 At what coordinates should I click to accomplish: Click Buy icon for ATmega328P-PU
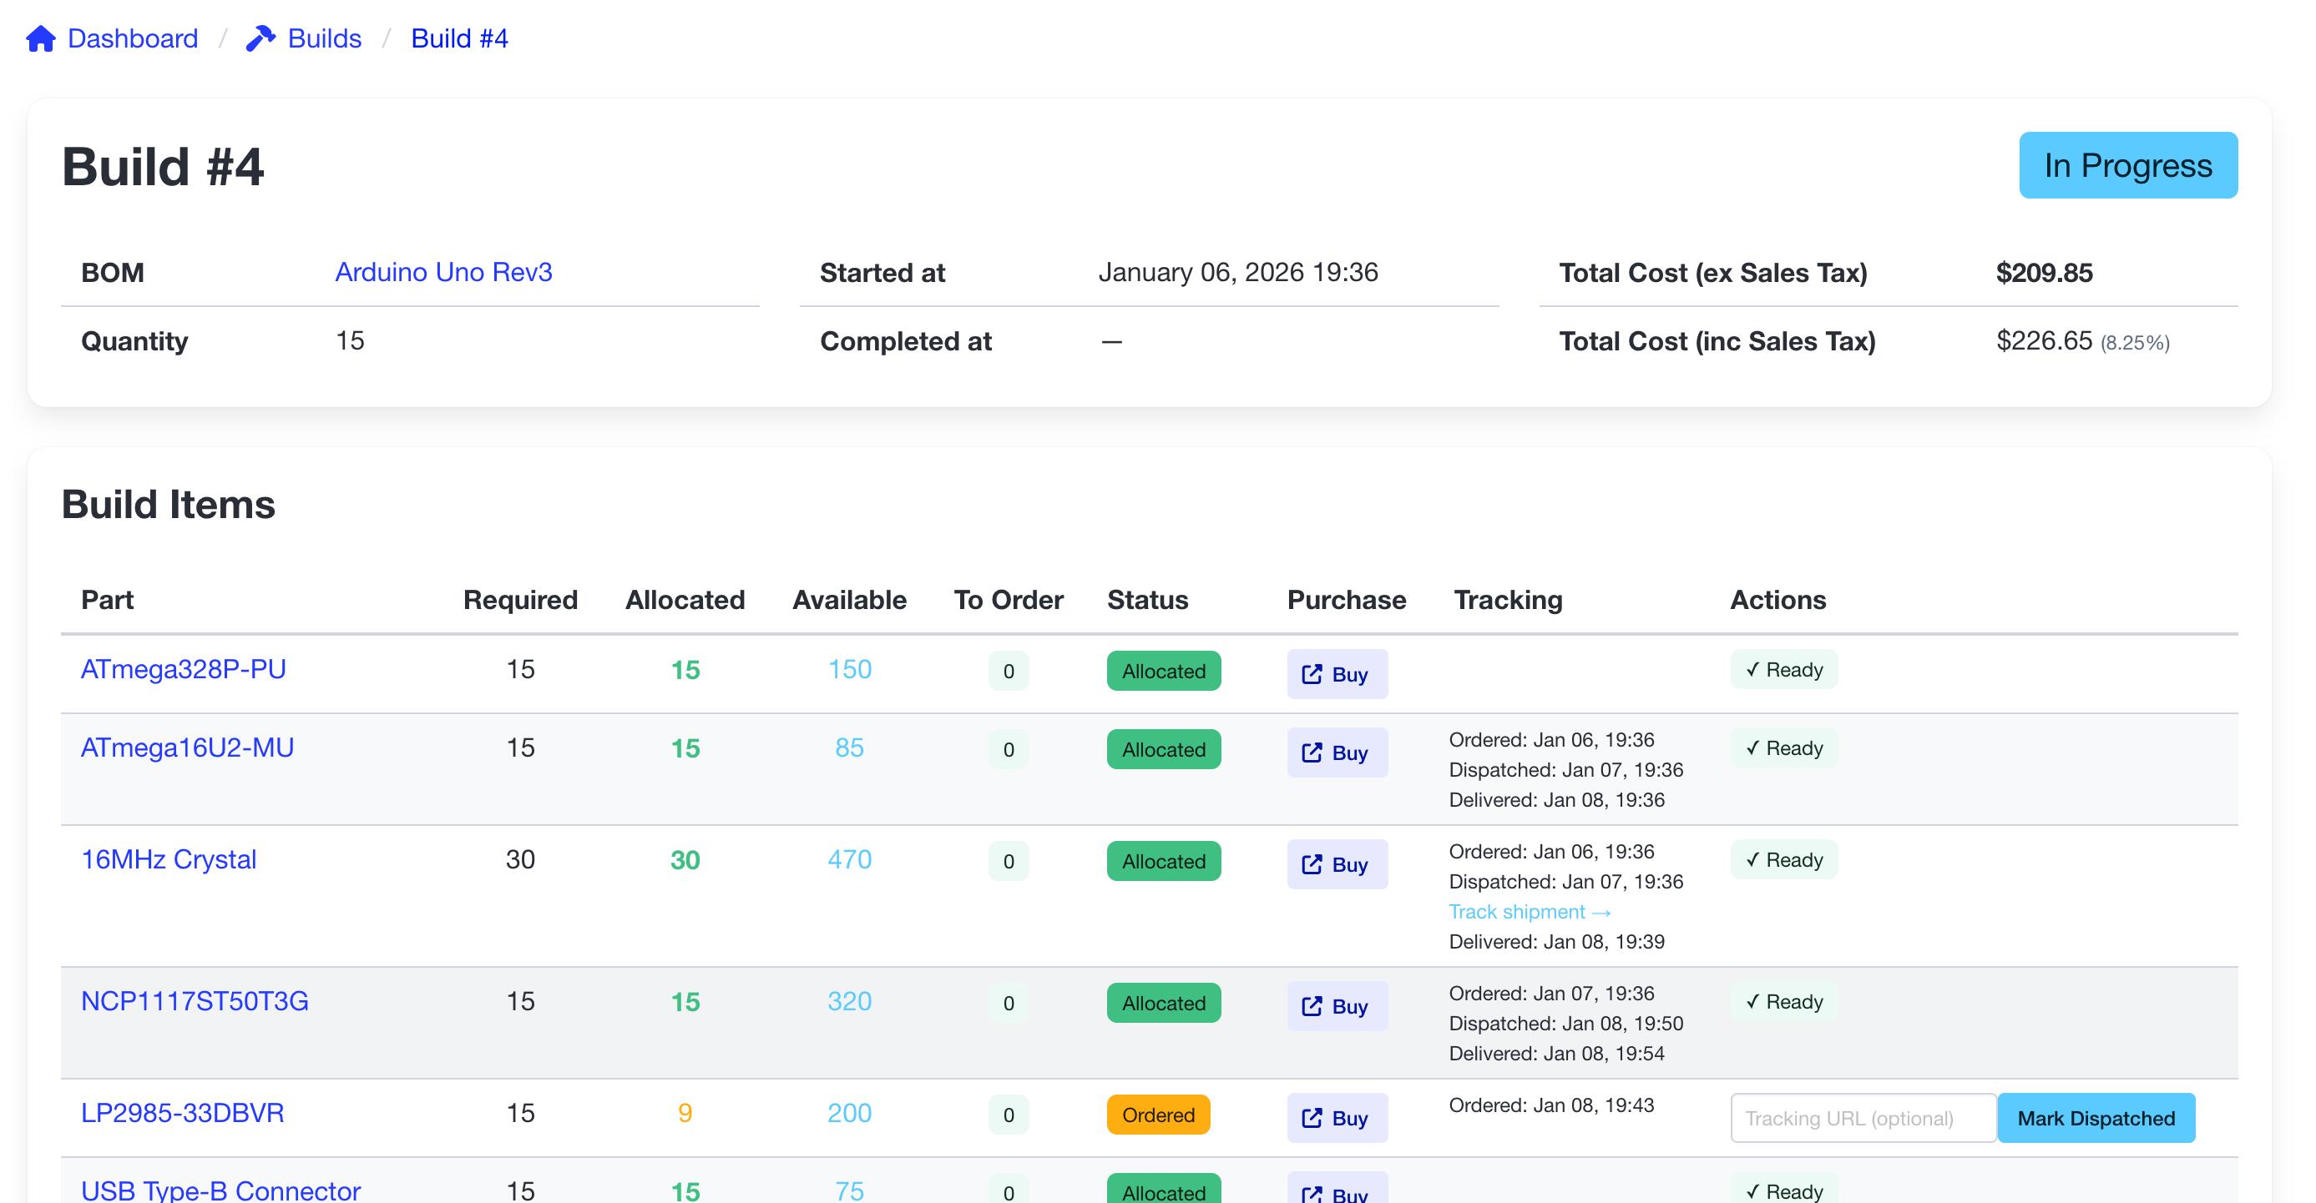coord(1312,674)
